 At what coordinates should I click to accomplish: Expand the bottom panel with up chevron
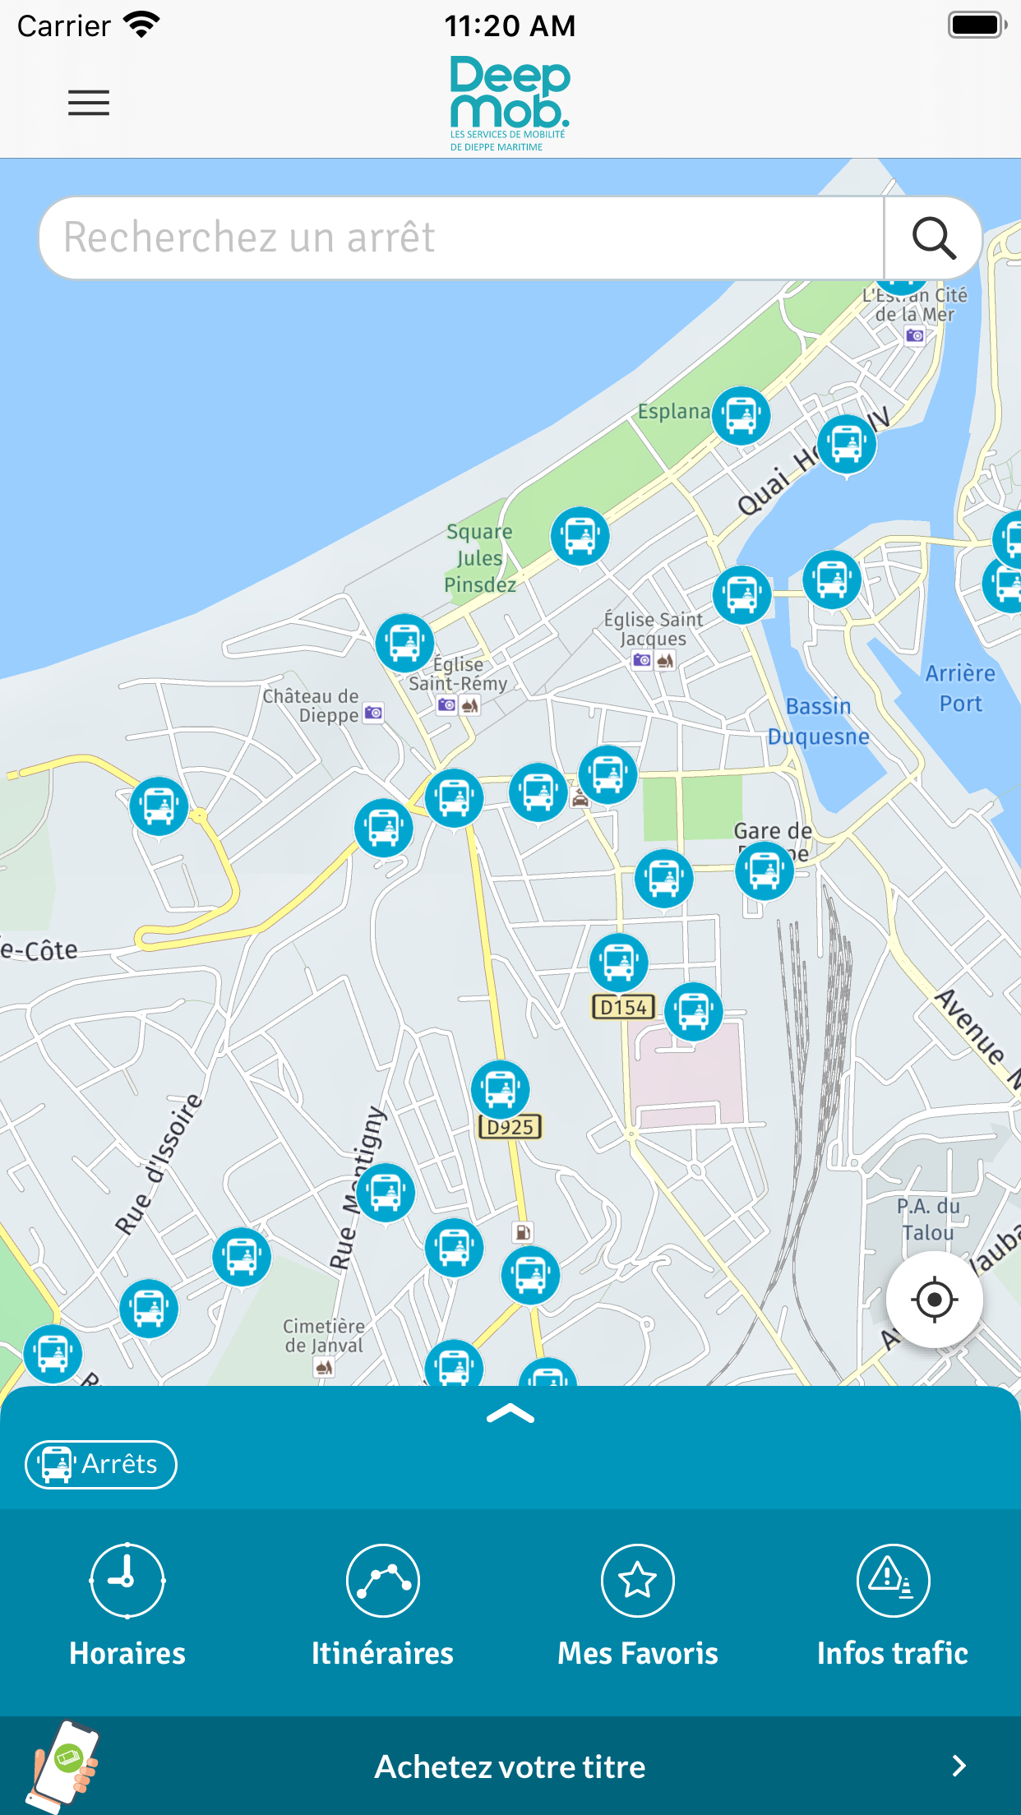pos(510,1414)
